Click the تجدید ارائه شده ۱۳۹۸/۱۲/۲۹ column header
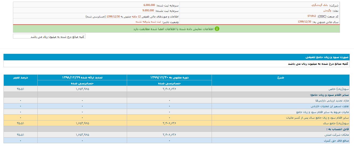Viewport: 354px width, 147px height. [x=82, y=78]
